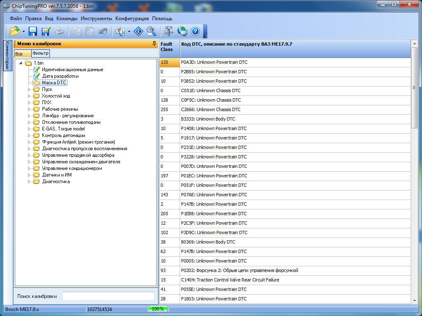Click the save-as icon with pencil

click(46, 31)
